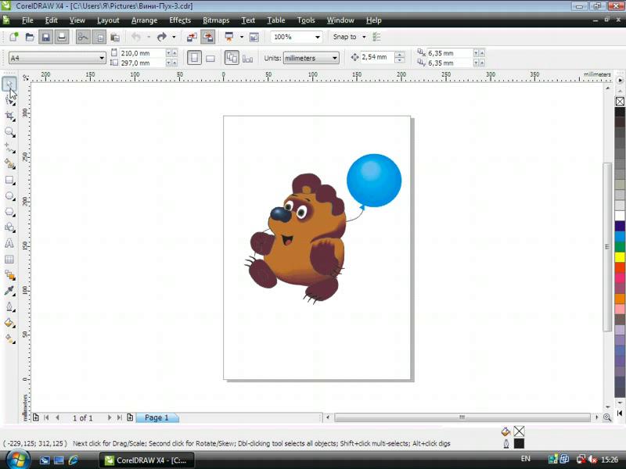Viewport: 626px width, 469px height.
Task: Select the Polygon tool
Action: 9,212
